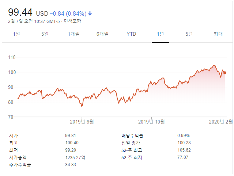Switch chart to 6개월 range
The height and width of the screenshot is (176, 234).
[x=102, y=34]
